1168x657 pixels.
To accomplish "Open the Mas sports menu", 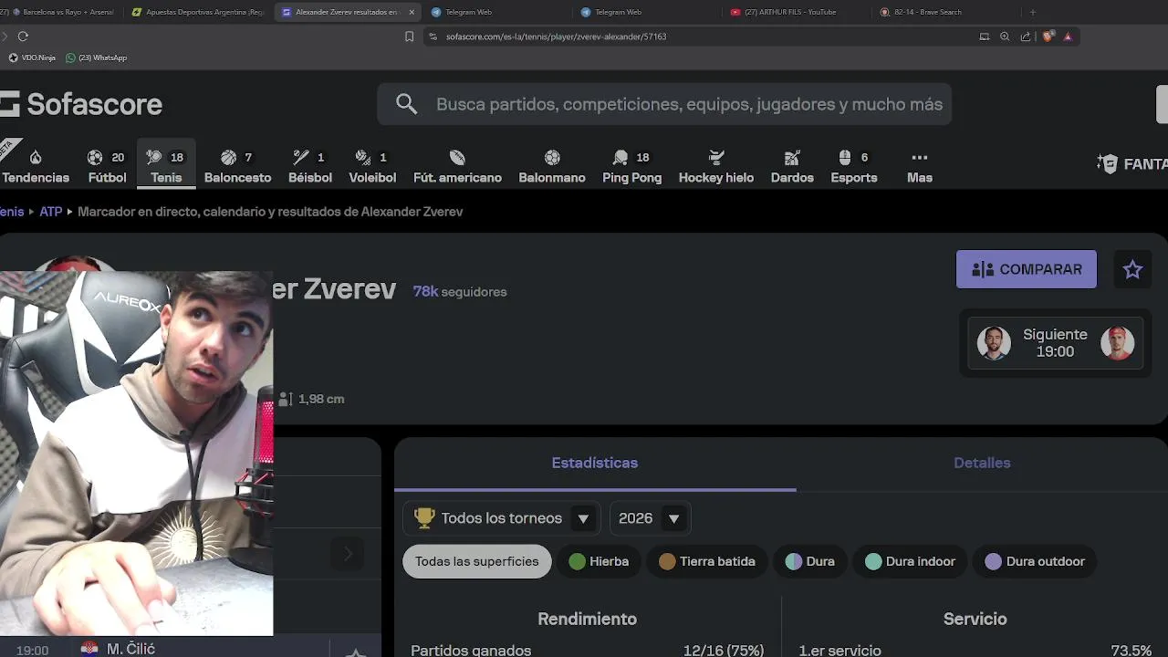I will (x=920, y=166).
